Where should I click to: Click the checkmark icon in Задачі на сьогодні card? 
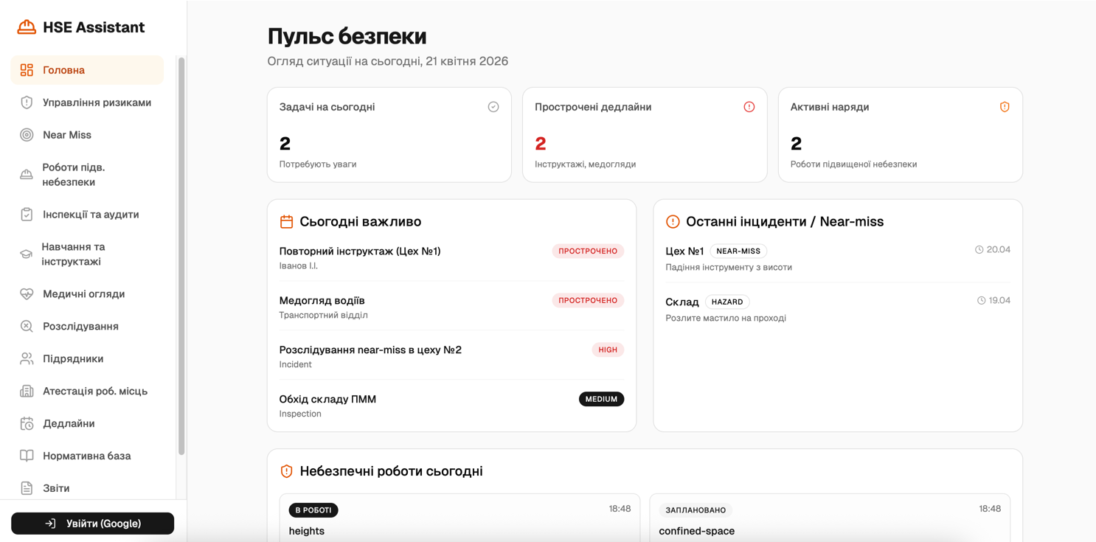(493, 107)
